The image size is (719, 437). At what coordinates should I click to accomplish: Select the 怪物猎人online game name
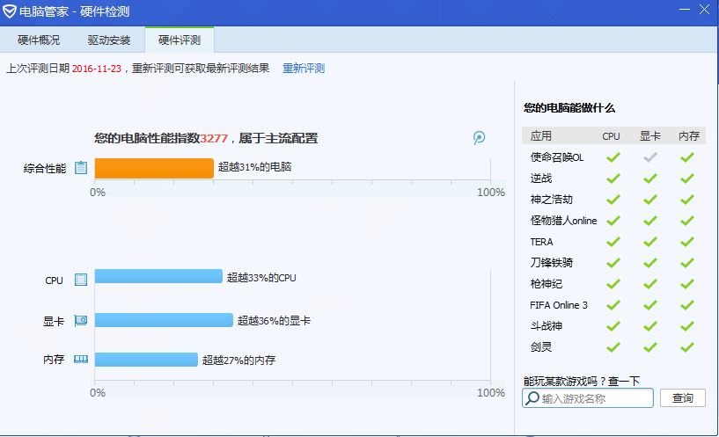563,221
